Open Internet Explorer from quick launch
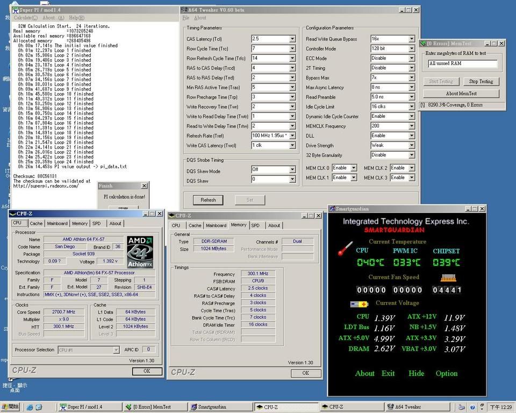 click(x=30, y=407)
